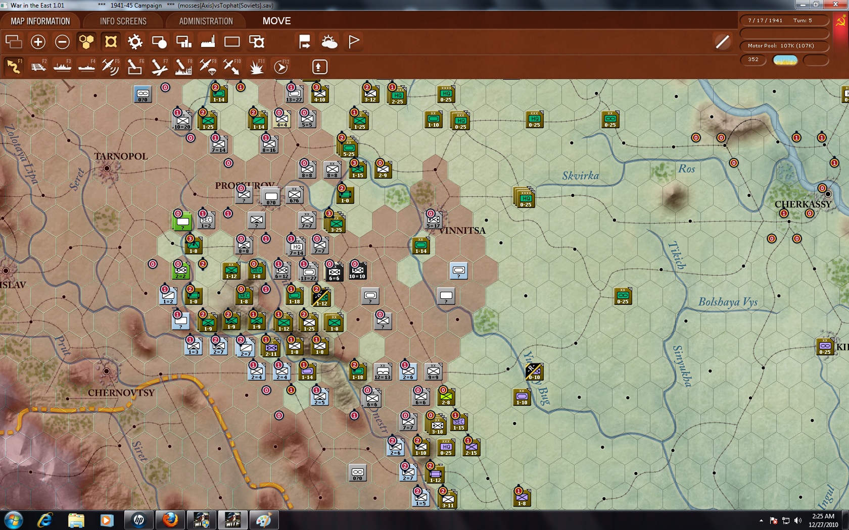This screenshot has height=530, width=849.
Task: Click the HP icon in the taskbar
Action: click(x=139, y=520)
